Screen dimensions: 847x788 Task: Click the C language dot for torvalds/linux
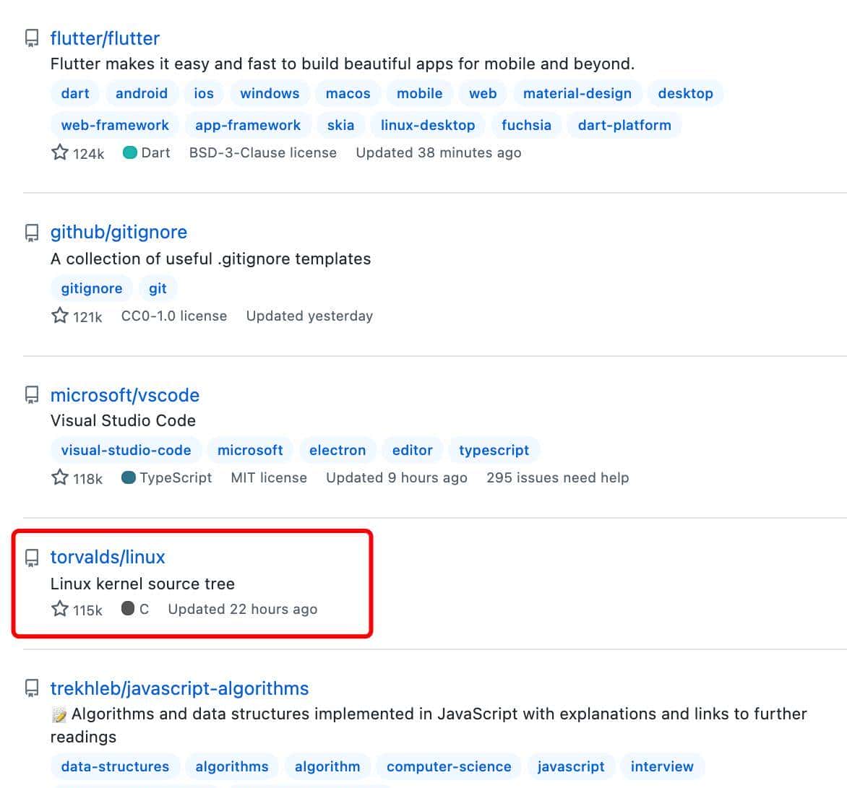tap(128, 608)
